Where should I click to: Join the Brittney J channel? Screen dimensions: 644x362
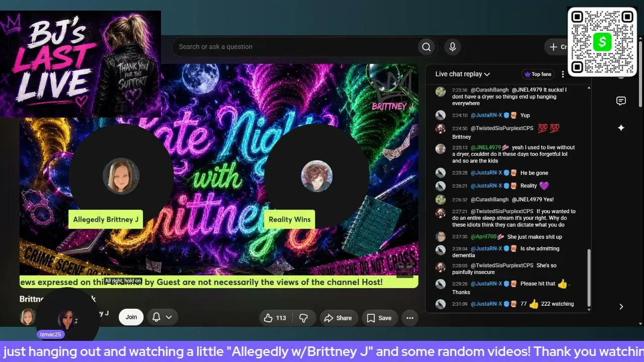tap(131, 317)
